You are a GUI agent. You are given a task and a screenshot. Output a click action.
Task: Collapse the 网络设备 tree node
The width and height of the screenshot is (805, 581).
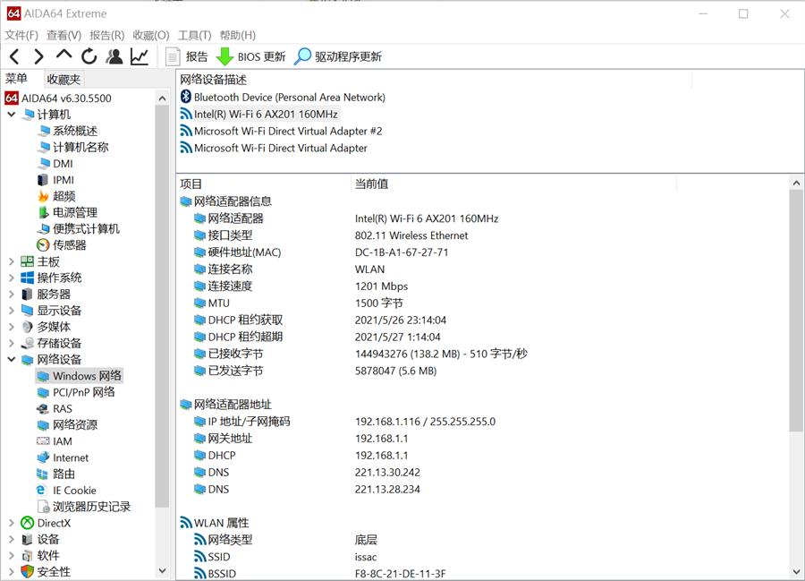click(12, 360)
